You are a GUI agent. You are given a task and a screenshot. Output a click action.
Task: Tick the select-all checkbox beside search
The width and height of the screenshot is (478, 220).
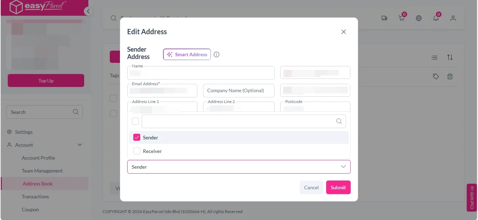tap(135, 121)
